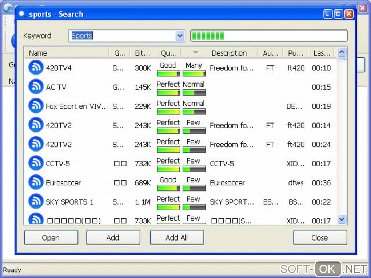Sort by the Las... column header
The width and height of the screenshot is (371, 278).
tap(322, 53)
